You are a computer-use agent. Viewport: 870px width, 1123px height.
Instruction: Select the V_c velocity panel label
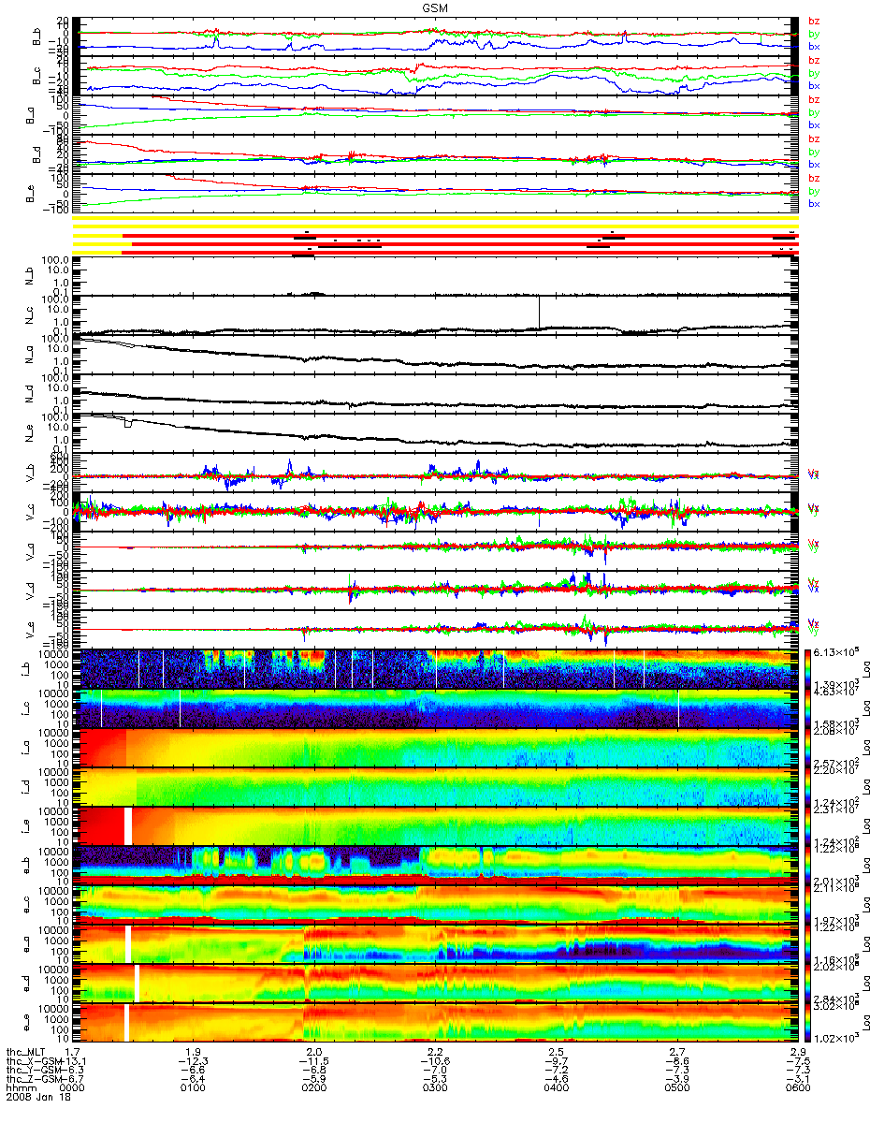(28, 512)
